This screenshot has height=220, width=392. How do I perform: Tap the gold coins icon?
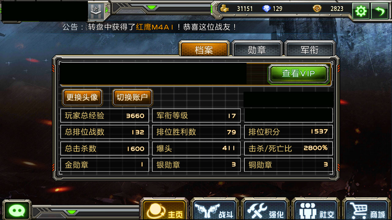tap(224, 9)
